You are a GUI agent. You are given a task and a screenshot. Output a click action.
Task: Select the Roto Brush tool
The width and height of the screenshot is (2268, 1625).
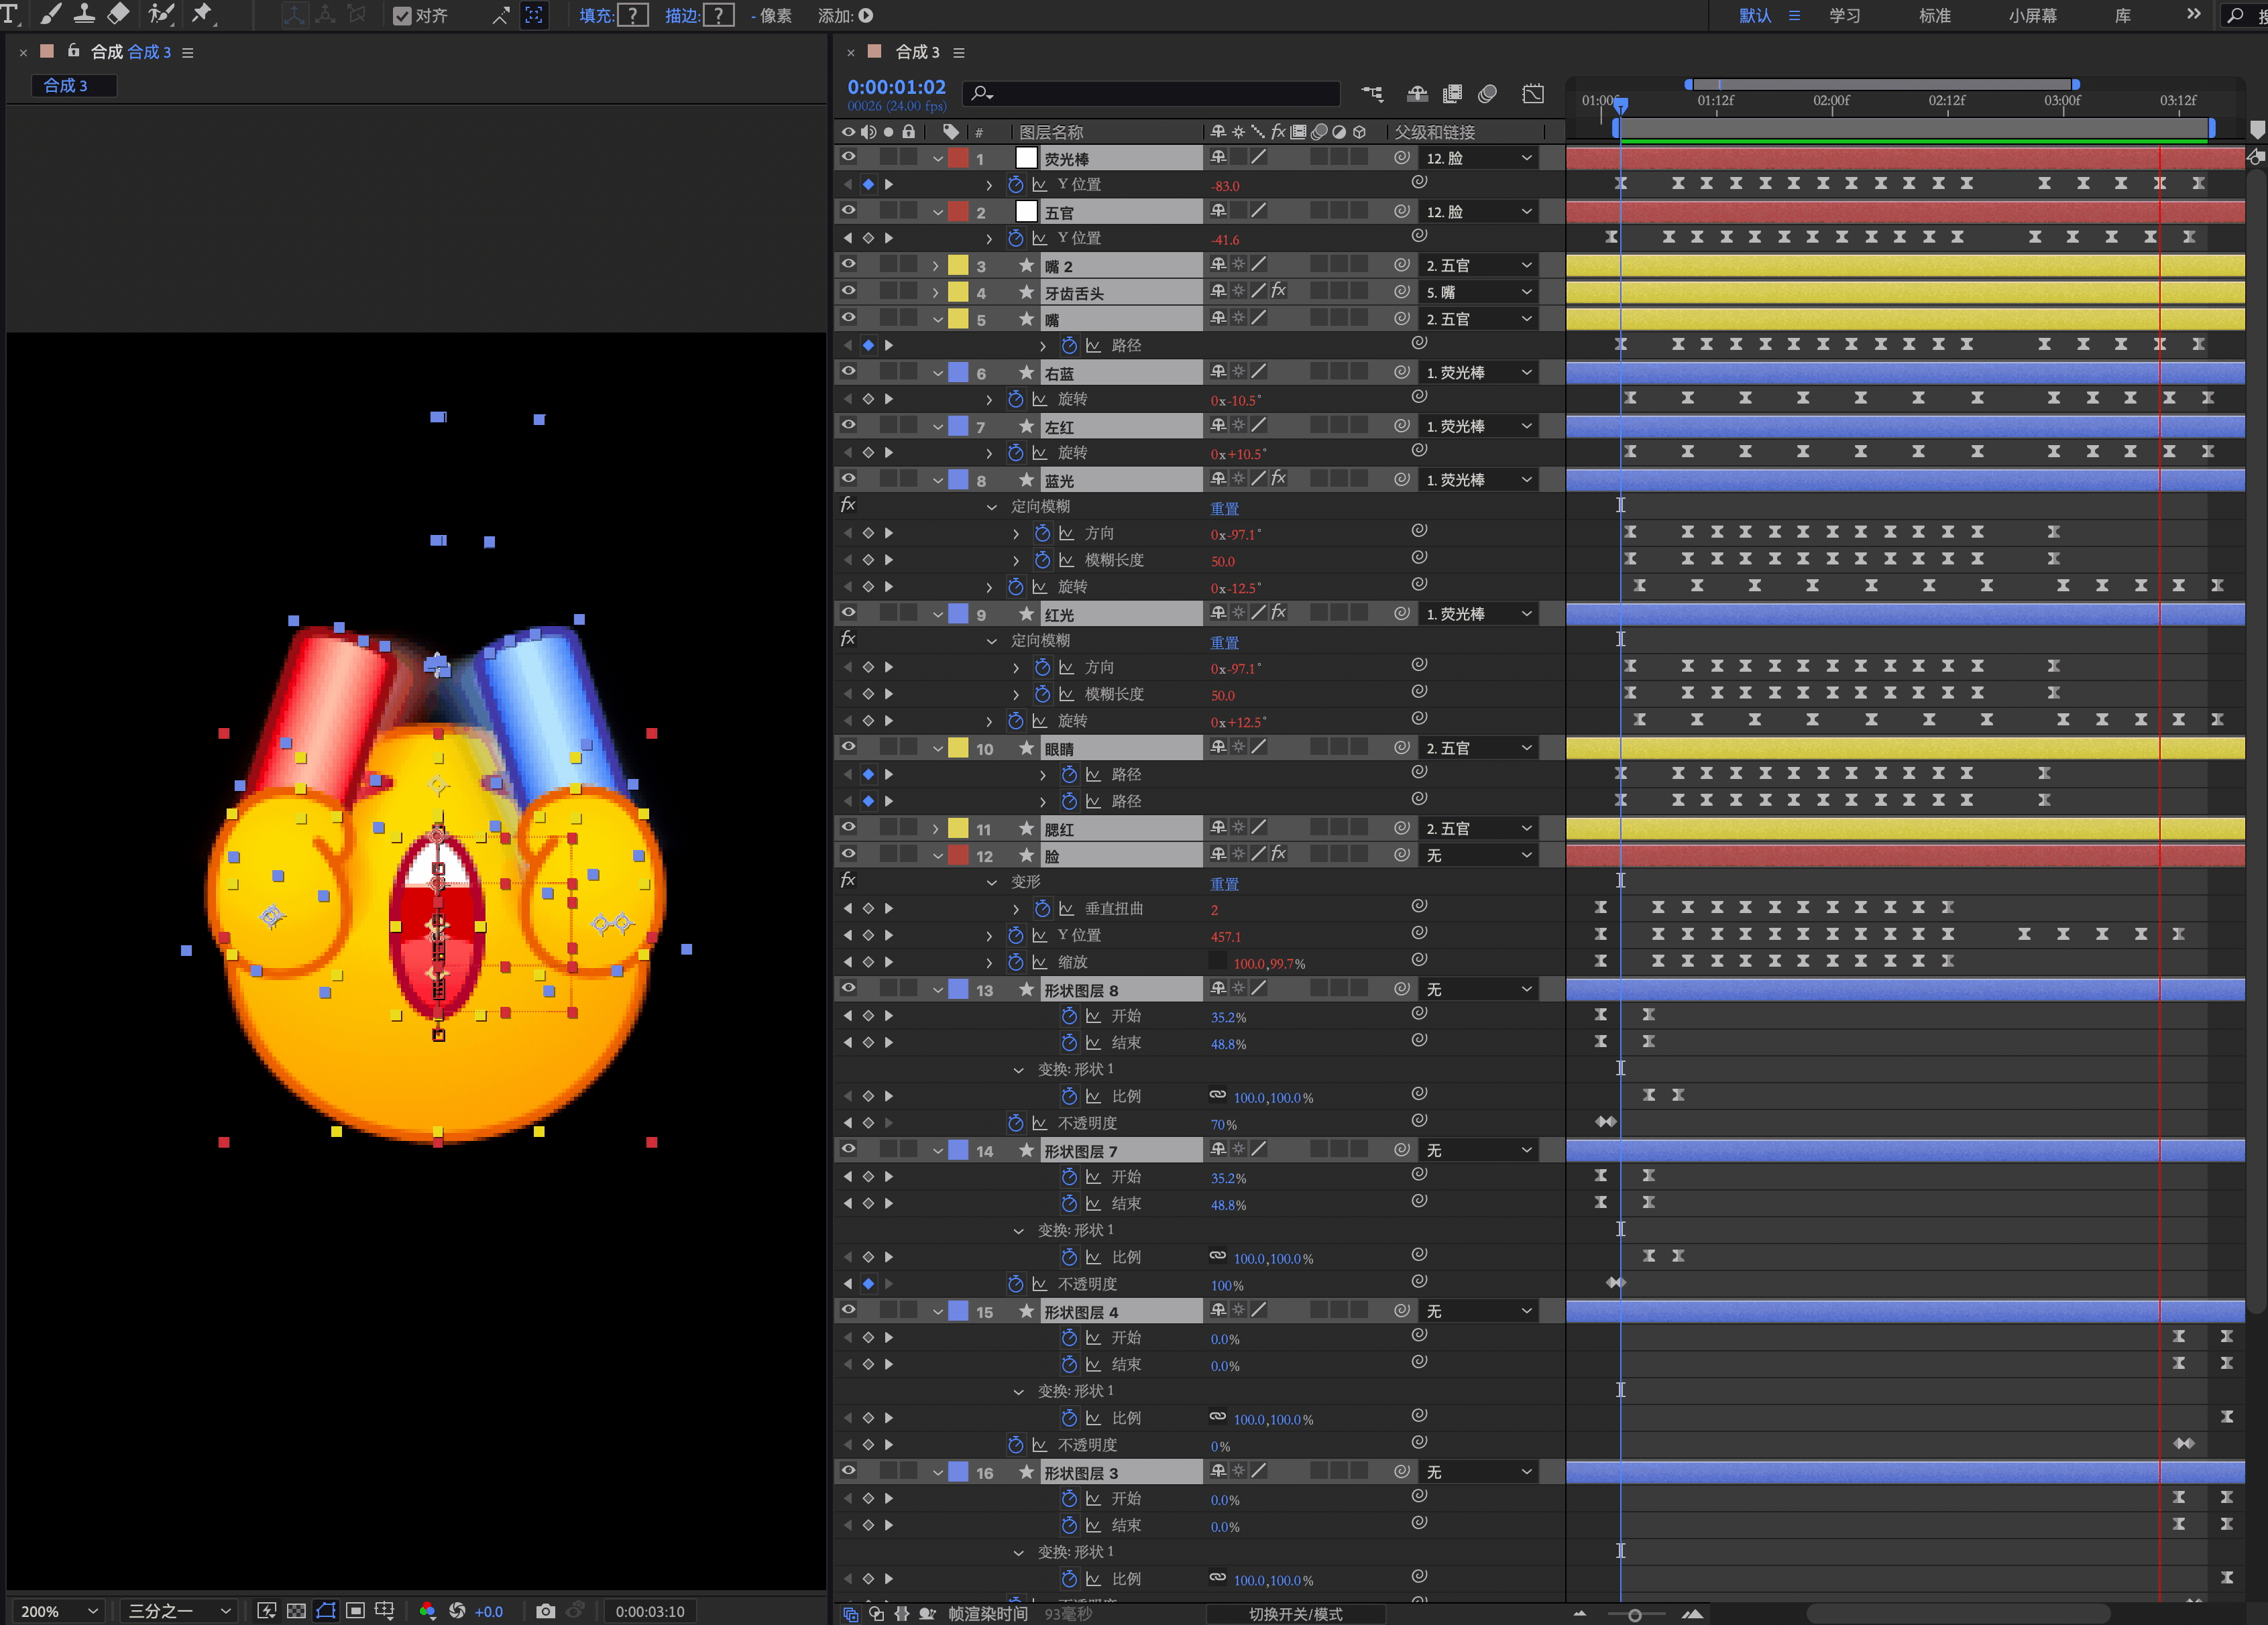tap(160, 14)
